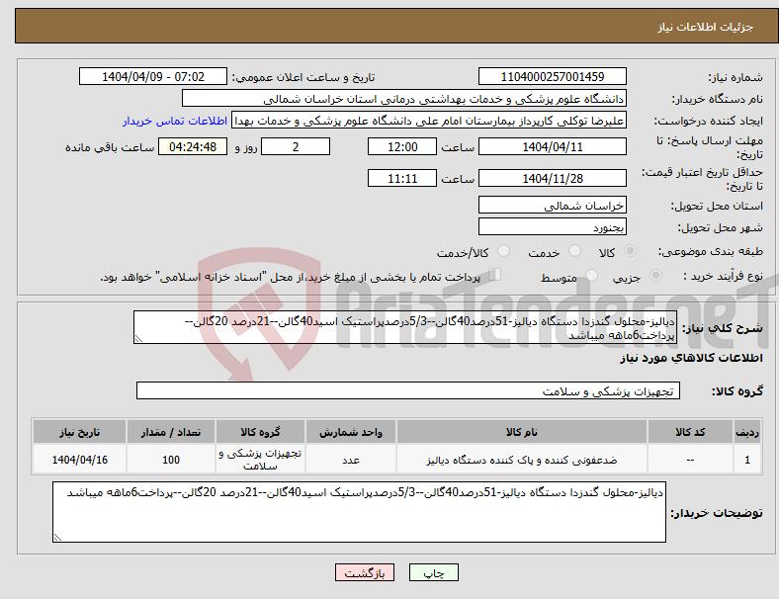Click the announcement date field 1404/04/09 - 07:02

point(153,76)
